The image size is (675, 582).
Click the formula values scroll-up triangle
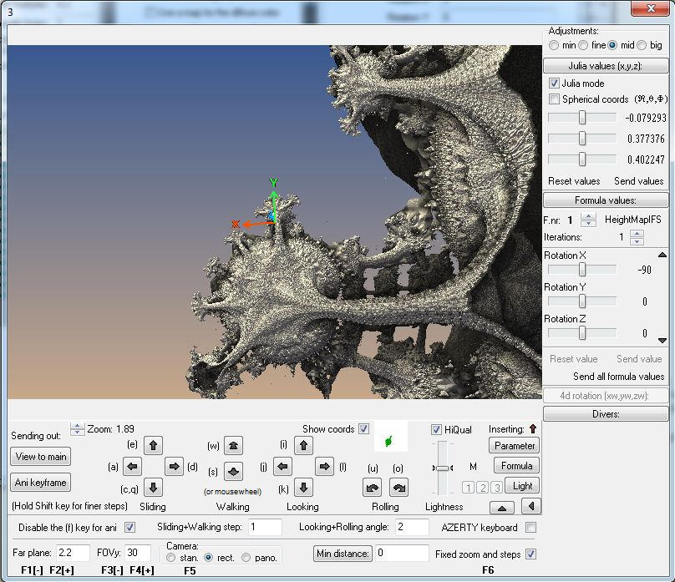(662, 255)
